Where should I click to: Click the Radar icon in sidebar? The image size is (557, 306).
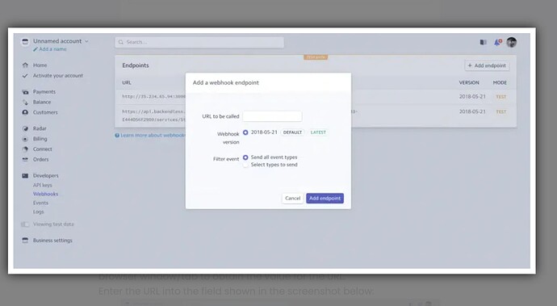tap(25, 128)
